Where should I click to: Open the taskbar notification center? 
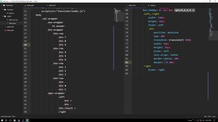pyautogui.click(x=214, y=120)
